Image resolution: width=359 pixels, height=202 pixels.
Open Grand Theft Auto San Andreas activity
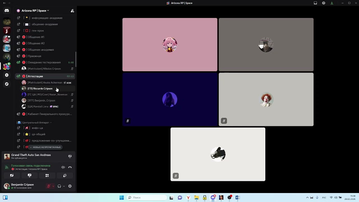point(31,156)
